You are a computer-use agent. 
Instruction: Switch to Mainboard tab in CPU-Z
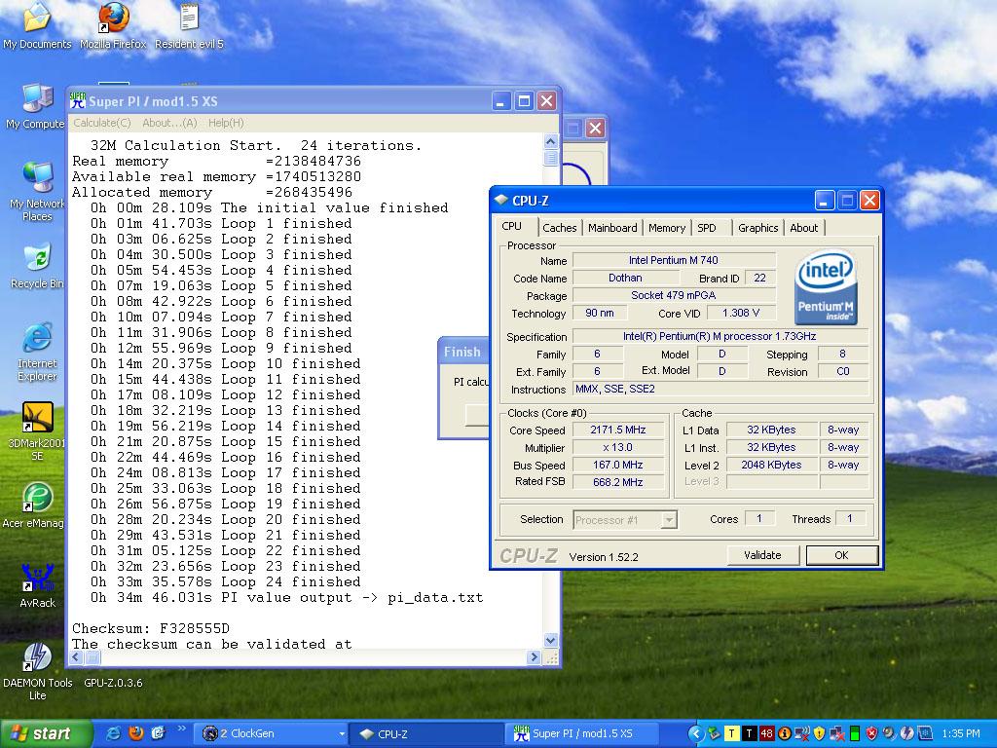(x=612, y=228)
